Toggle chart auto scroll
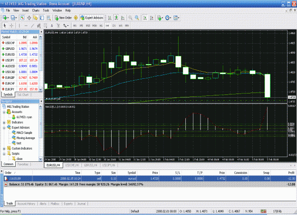This screenshot has height=215, width=297. point(145,18)
